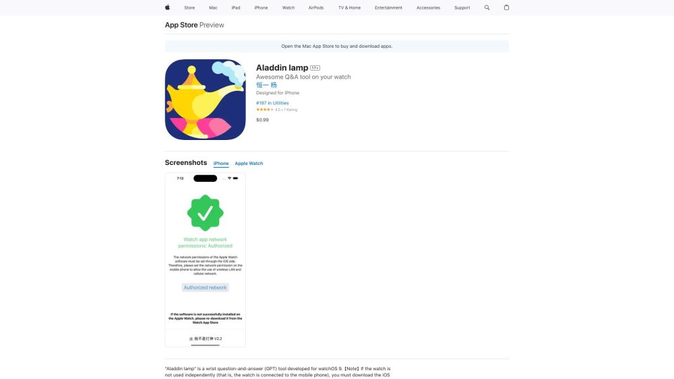Open the Watch navigation item
Image resolution: width=674 pixels, height=379 pixels.
click(288, 7)
